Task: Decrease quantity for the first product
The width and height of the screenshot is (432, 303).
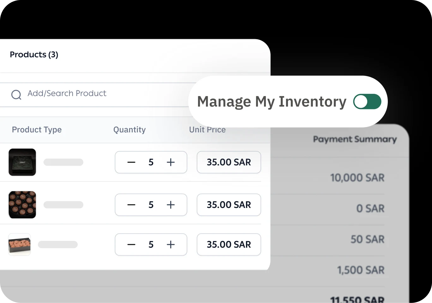Action: click(x=131, y=162)
